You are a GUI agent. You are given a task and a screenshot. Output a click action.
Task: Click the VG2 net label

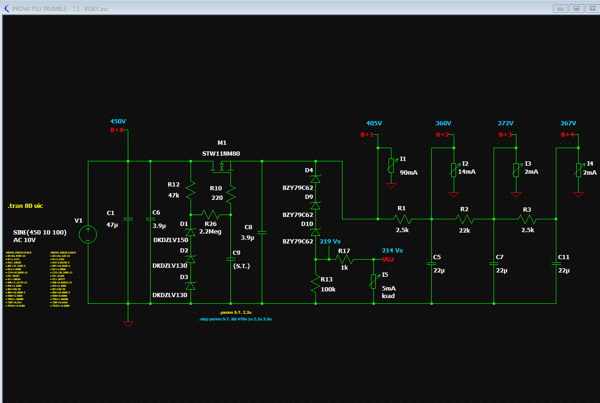[x=388, y=259]
